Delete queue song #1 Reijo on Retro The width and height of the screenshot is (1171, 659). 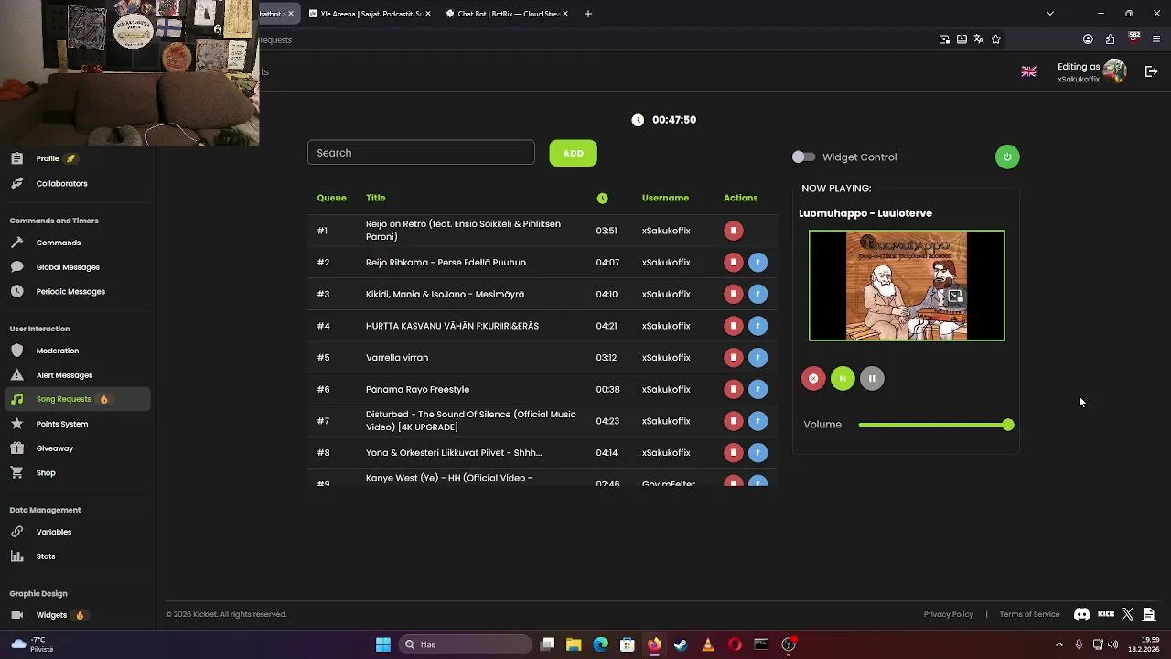pos(733,231)
